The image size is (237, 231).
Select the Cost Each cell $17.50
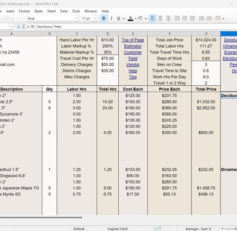[133, 194]
